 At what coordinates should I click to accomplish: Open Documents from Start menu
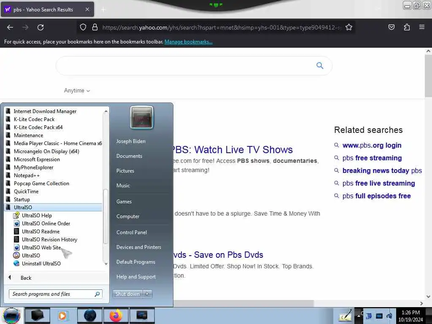(129, 156)
